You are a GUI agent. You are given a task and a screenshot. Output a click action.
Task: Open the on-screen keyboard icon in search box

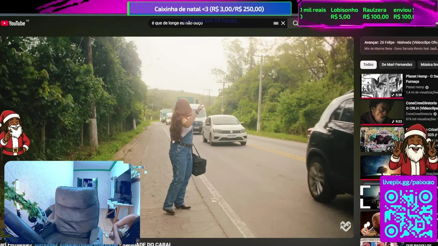(276, 23)
